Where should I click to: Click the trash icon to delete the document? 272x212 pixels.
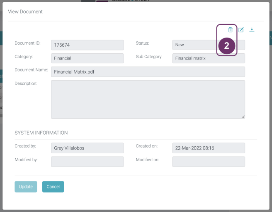tap(230, 30)
